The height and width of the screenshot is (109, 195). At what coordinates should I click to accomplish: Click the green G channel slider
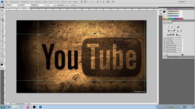tap(173, 14)
